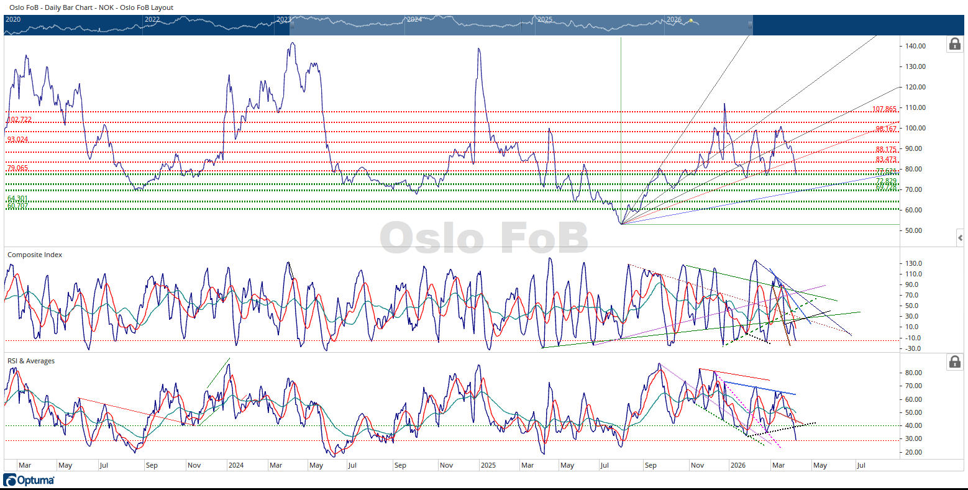Click the Oslo FoB watermark on the chart
Screen dimensions: 968x490
coord(483,238)
